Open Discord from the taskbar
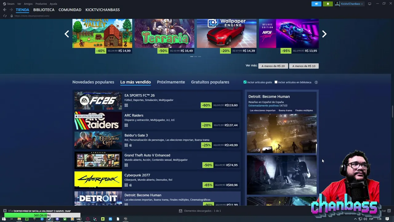The height and width of the screenshot is (222, 394). click(x=57, y=219)
